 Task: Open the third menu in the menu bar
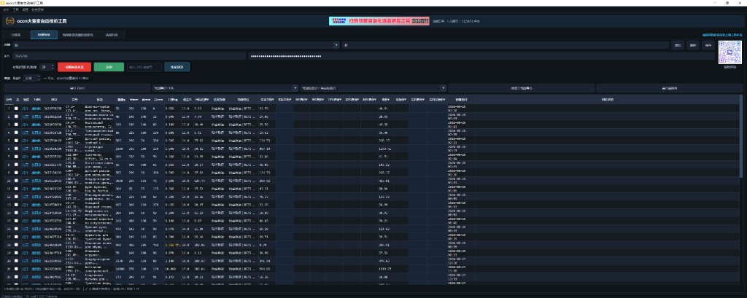point(25,9)
